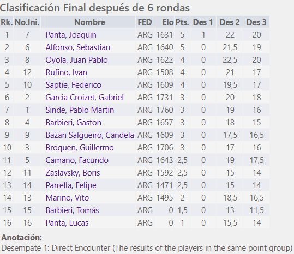Open player link Alfonso, Sebastian
Screen dimensions: 294x254
78,47
